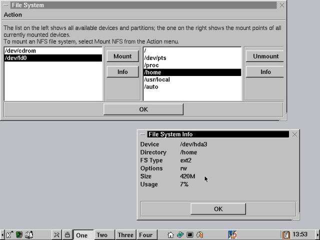Open the help book icon in the panel
320x240 pixels.
click(29, 234)
